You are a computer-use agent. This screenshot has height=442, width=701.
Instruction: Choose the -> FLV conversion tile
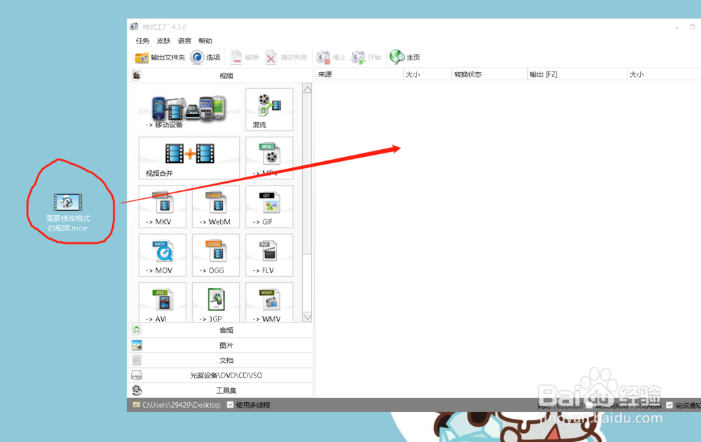coord(269,255)
